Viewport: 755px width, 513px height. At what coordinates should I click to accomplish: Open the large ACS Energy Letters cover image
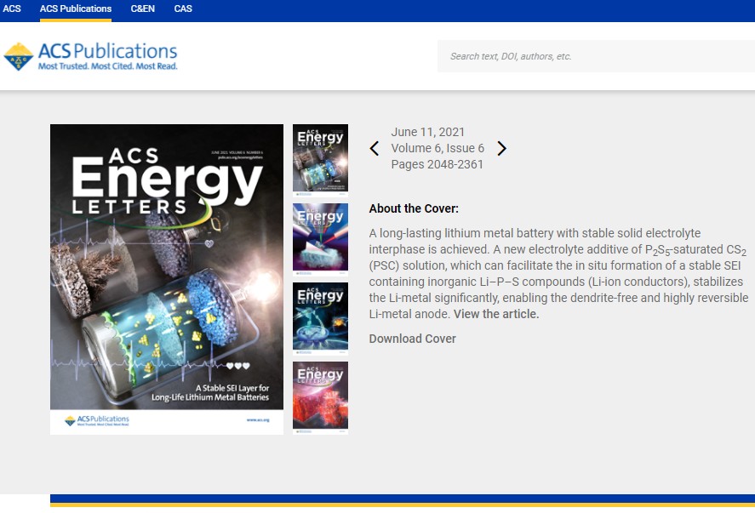click(x=167, y=279)
